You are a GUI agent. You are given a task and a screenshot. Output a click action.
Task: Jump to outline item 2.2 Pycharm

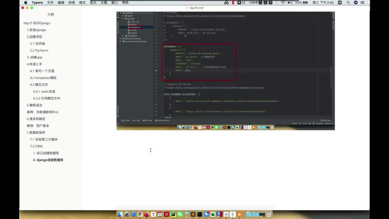click(x=39, y=50)
